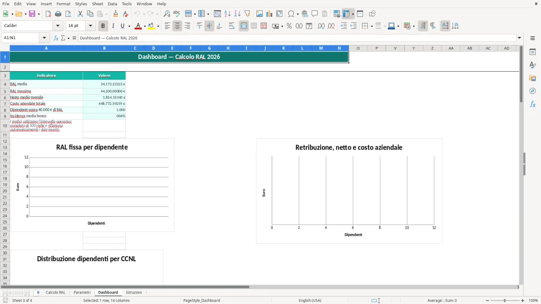Open special character dropdown arrow
The width and height of the screenshot is (541, 304).
(x=298, y=14)
